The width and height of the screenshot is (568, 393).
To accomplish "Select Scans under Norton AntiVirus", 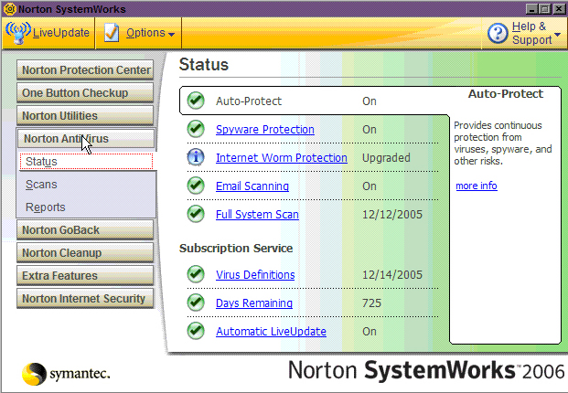I will [41, 185].
